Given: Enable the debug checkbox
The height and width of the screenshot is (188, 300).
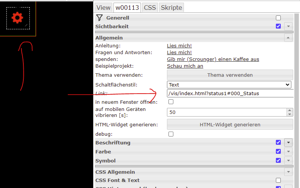Looking at the screenshot, I should (x=171, y=134).
